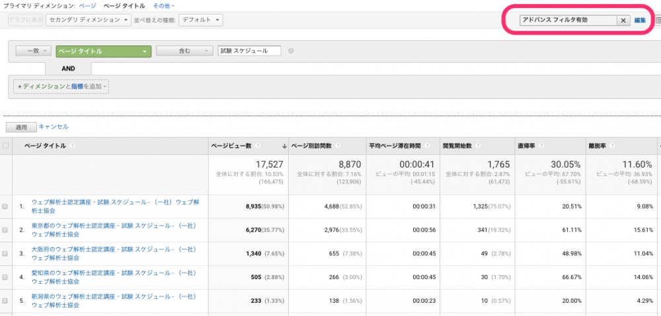
Task: Open the 一致 match type dropdown
Action: pyautogui.click(x=33, y=51)
